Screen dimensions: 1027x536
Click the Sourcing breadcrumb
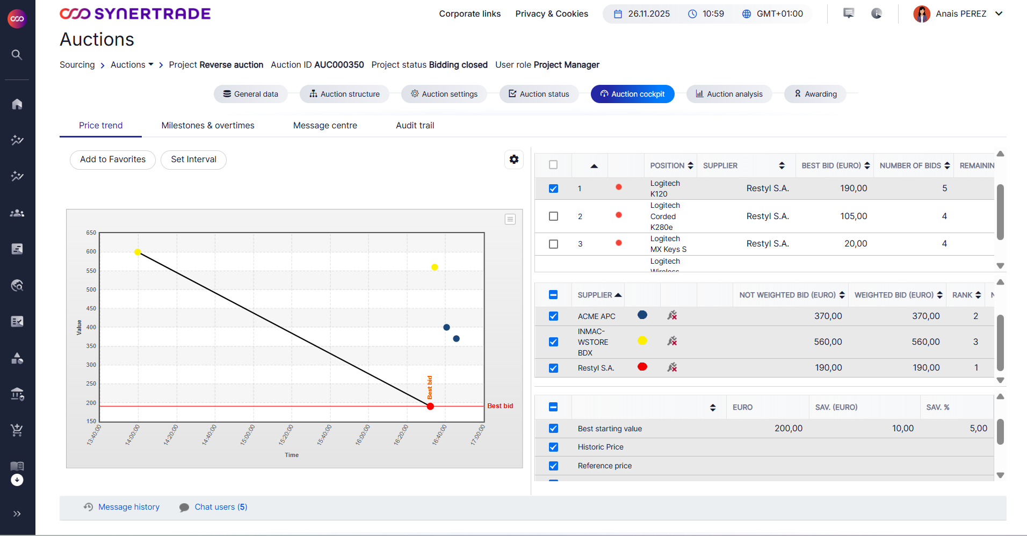(x=77, y=64)
